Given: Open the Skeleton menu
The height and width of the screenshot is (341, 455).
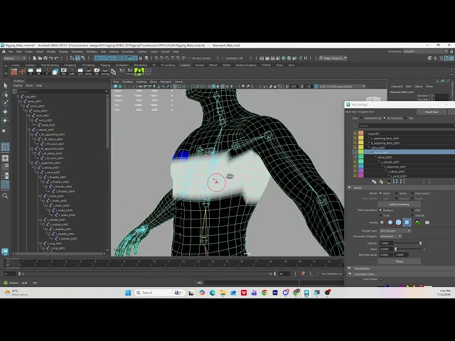Looking at the screenshot, I should tap(92, 52).
